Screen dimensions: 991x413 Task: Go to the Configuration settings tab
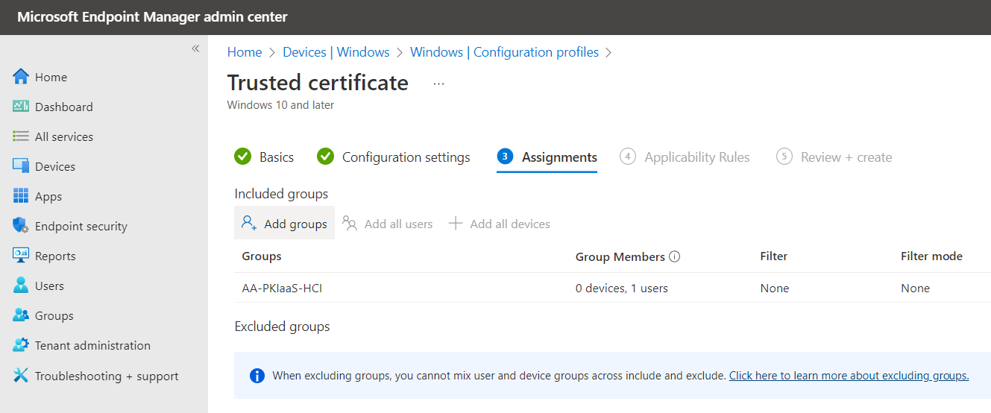394,157
